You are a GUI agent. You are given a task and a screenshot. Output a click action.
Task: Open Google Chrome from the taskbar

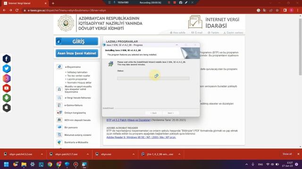[50, 164]
